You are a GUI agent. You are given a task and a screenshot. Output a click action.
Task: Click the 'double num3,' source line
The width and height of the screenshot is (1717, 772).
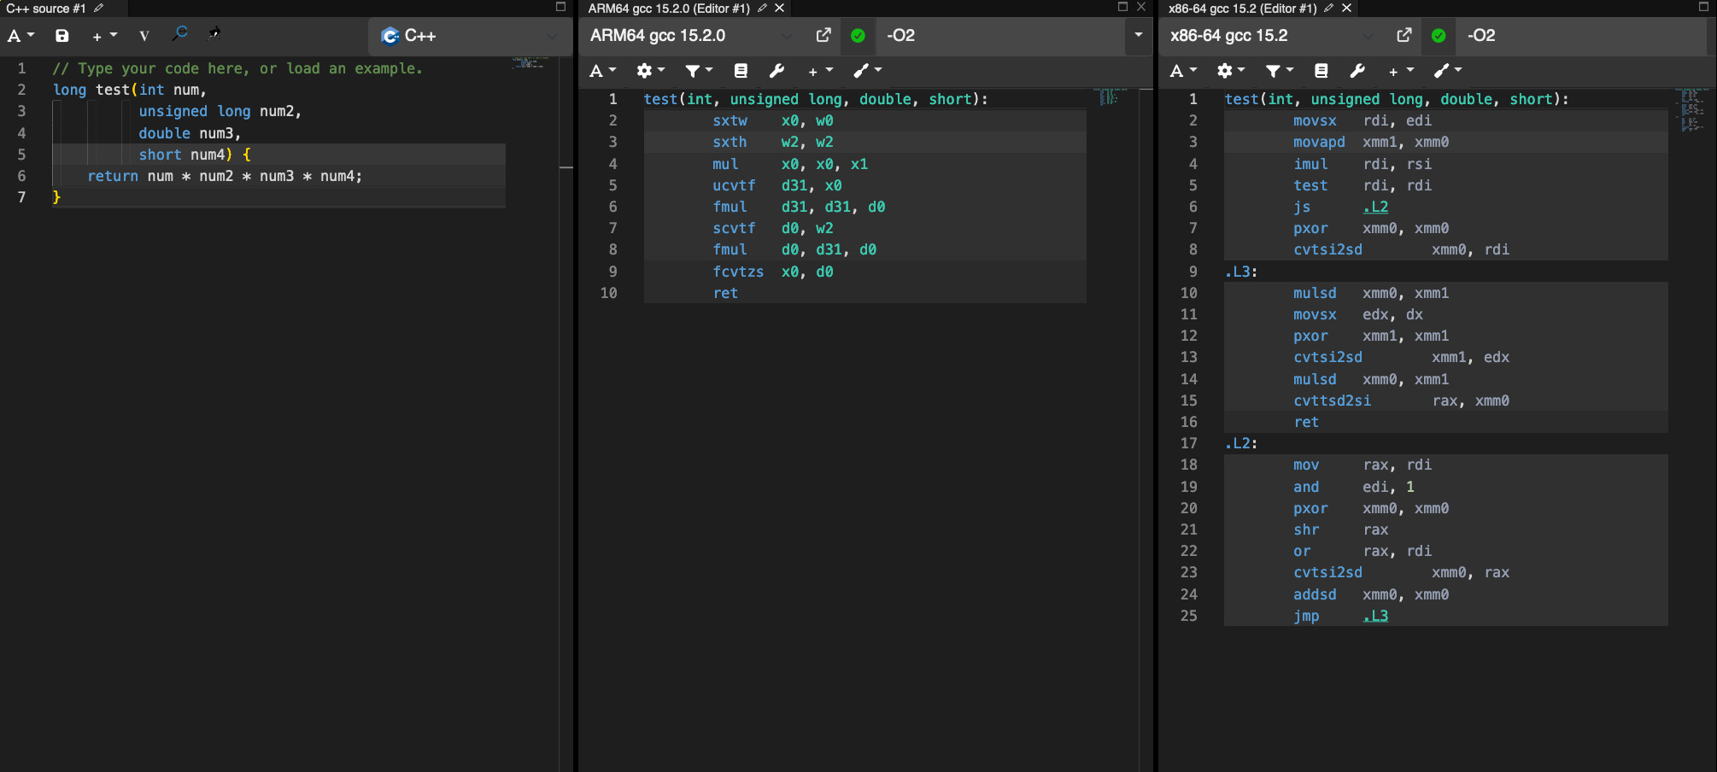pos(190,133)
